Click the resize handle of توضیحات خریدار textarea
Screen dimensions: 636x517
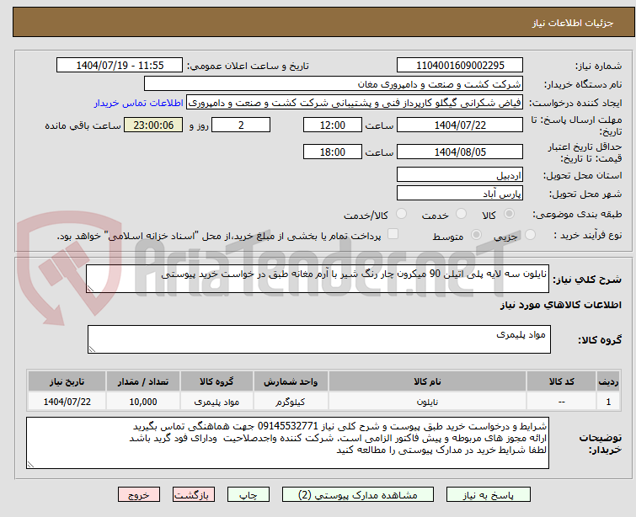click(x=30, y=465)
